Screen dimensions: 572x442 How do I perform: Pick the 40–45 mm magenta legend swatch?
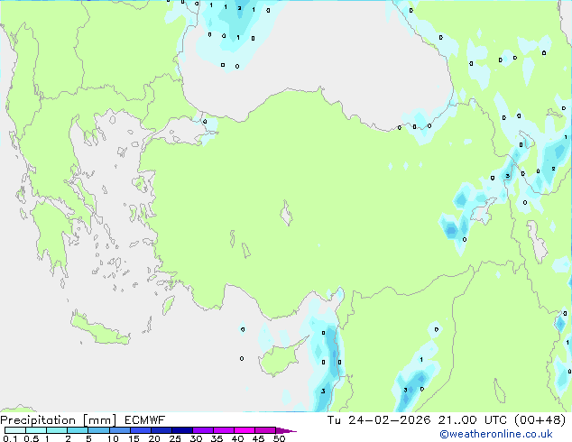244,430
